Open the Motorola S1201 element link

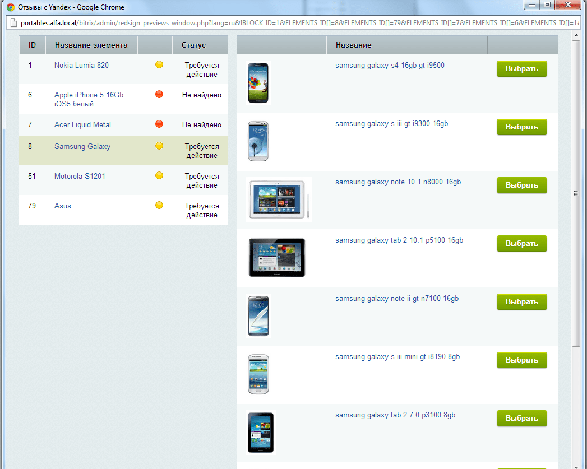(x=80, y=176)
